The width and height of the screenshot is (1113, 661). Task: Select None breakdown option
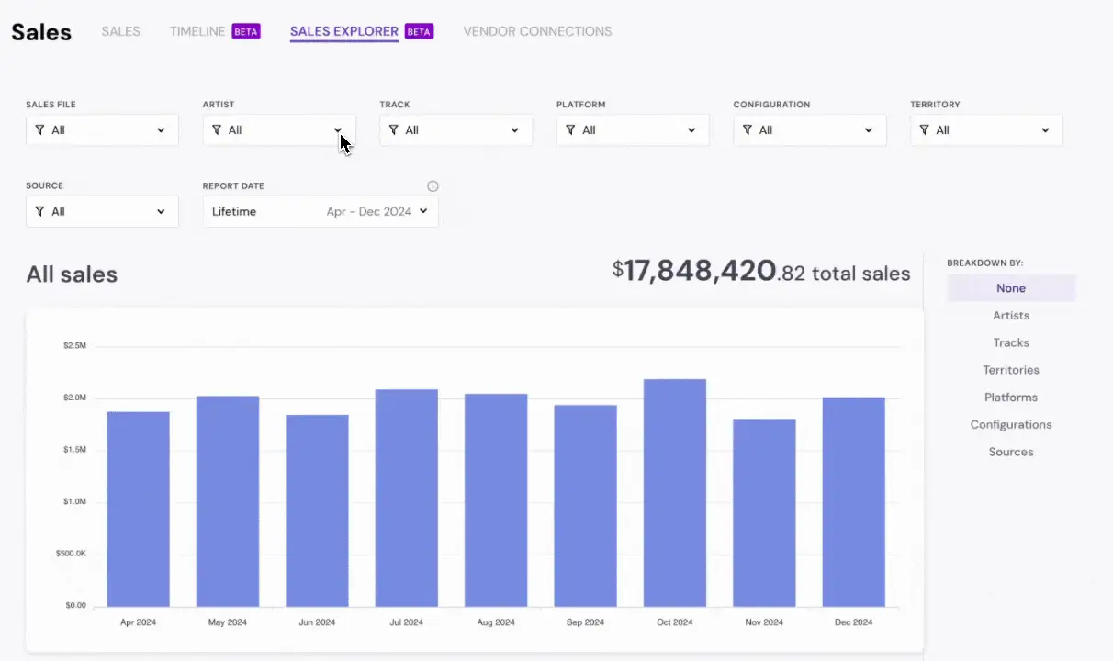(x=1011, y=288)
